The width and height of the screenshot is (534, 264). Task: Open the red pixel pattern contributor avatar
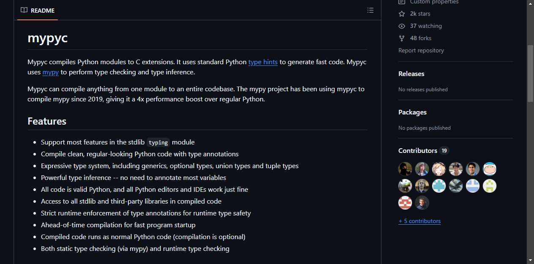(x=405, y=203)
